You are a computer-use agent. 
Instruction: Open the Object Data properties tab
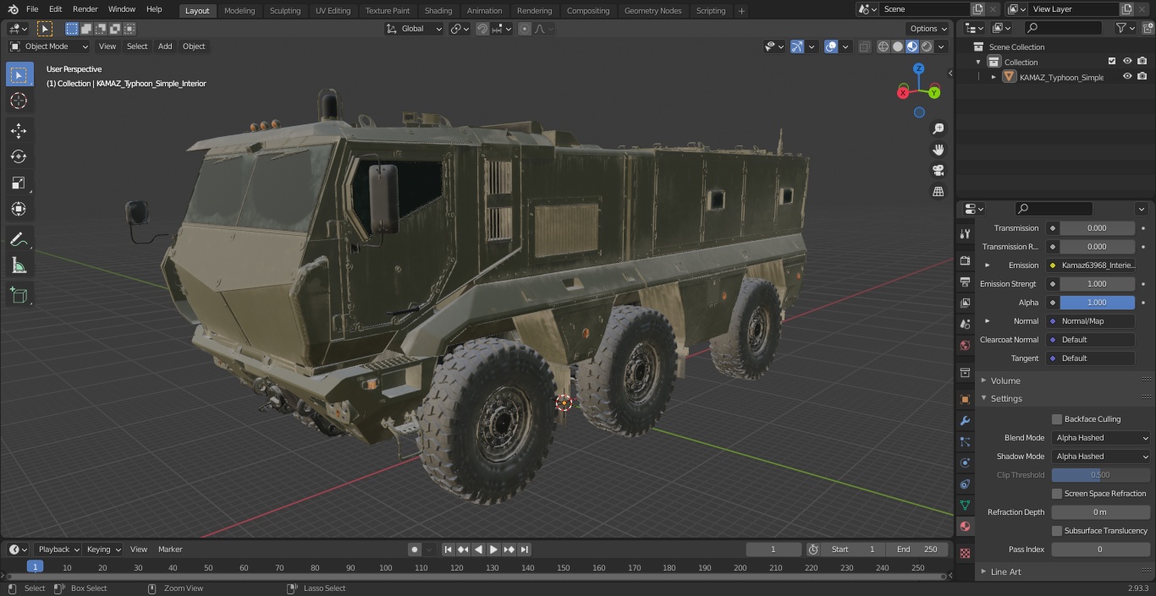pos(965,505)
